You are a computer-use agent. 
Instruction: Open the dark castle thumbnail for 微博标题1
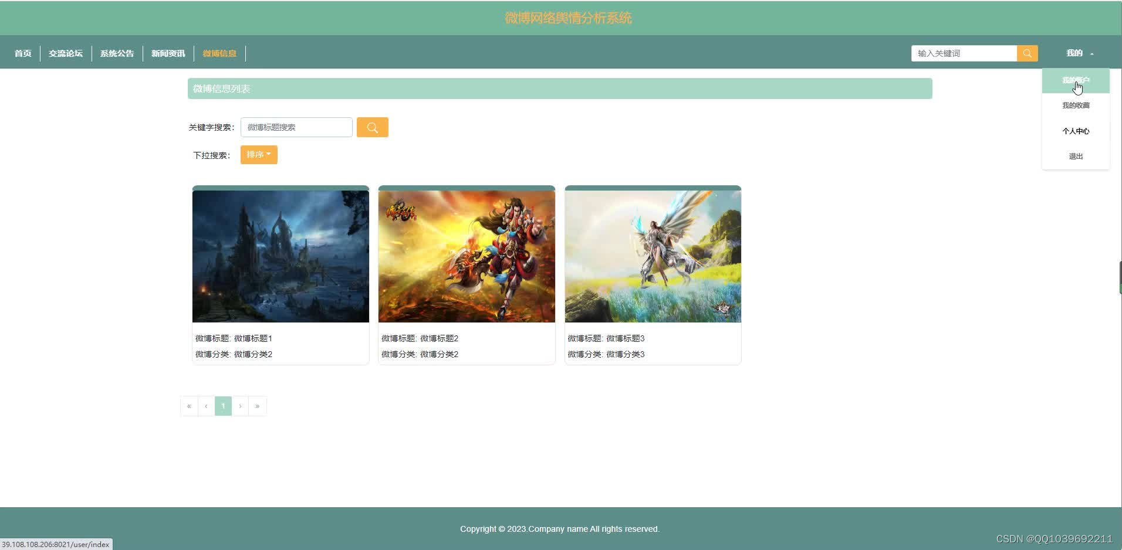tap(280, 256)
